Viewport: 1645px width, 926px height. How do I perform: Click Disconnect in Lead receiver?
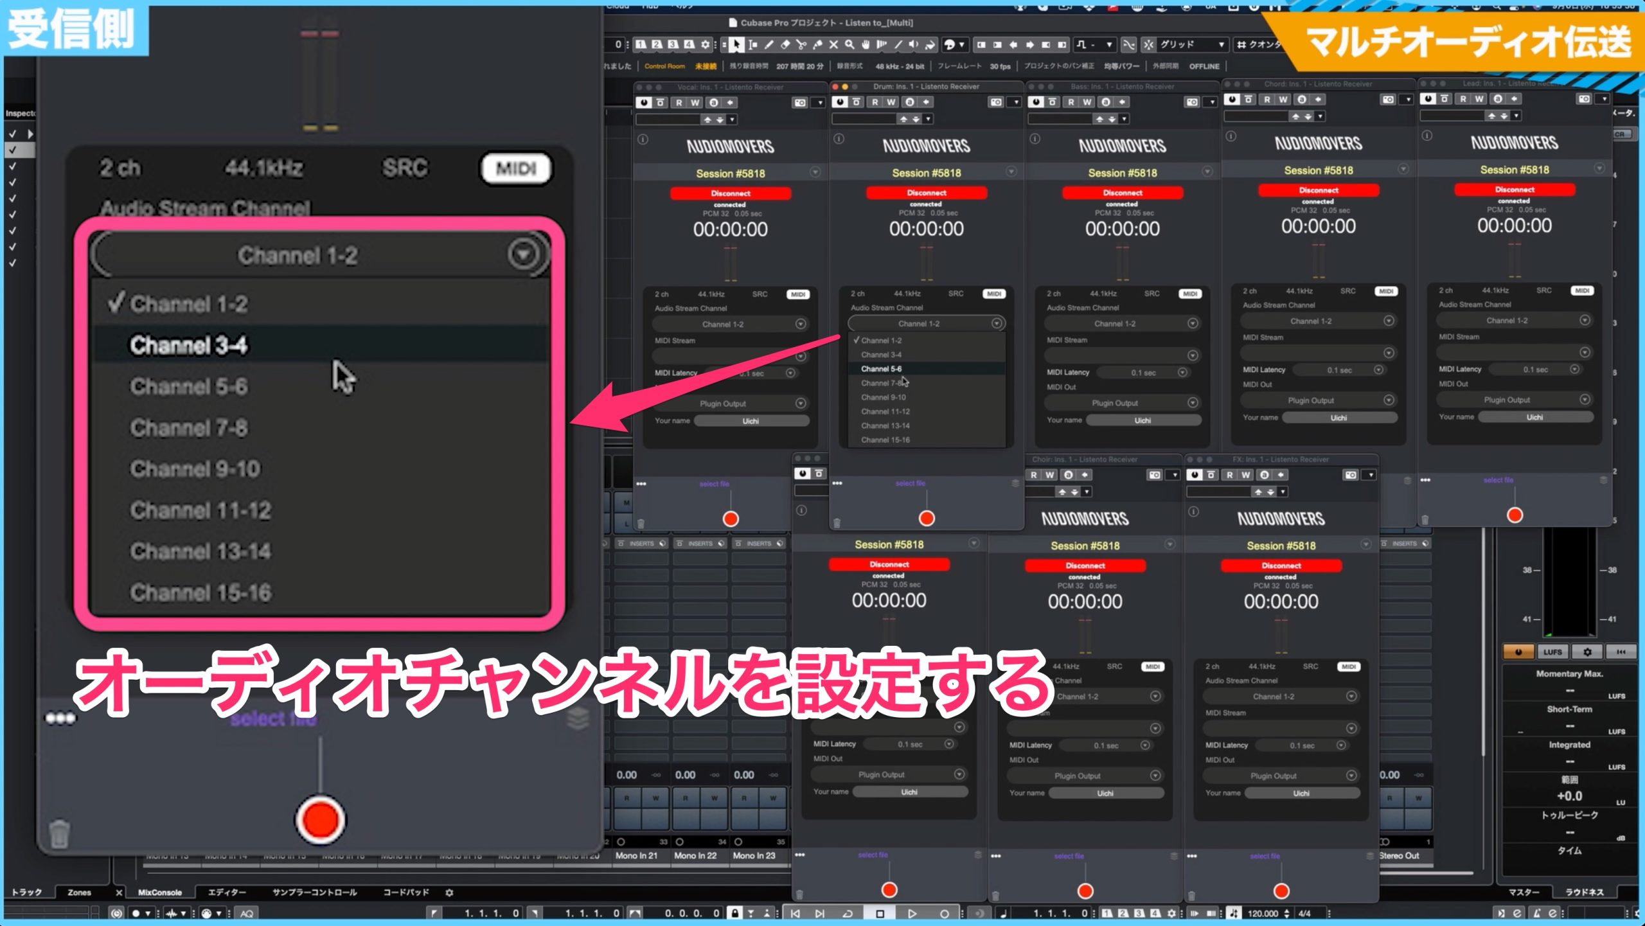(x=1515, y=190)
